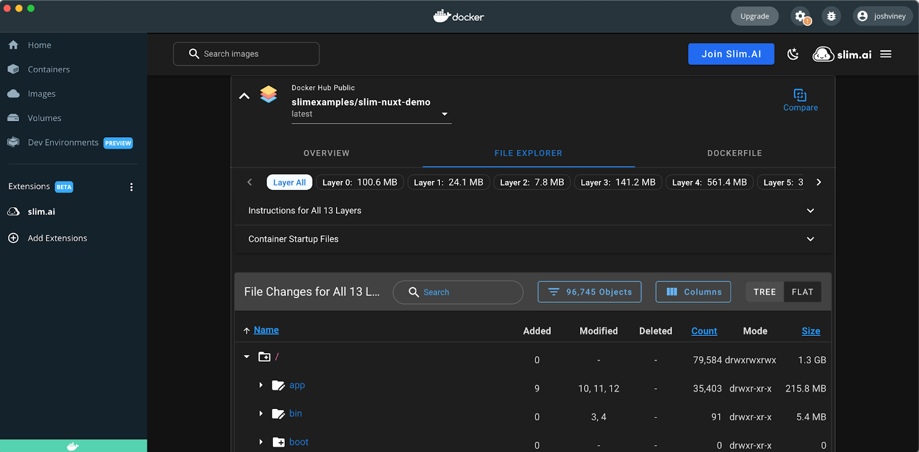919x452 pixels.
Task: Open Docker settings gear icon
Action: 800,16
